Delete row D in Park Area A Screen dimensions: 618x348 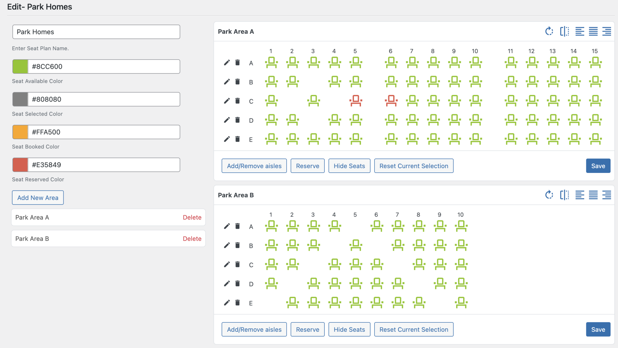[x=238, y=120]
